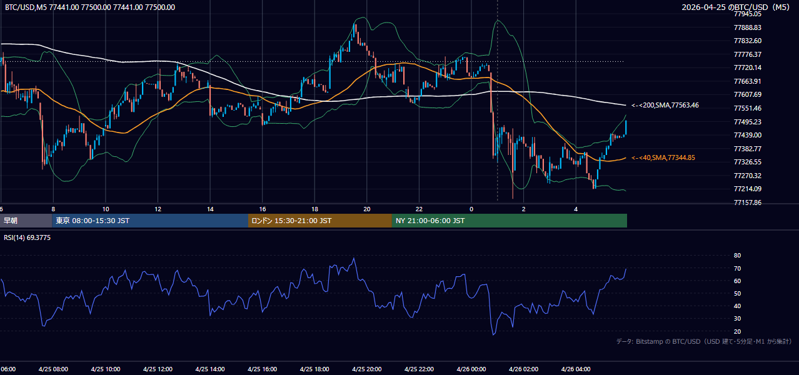Click price axis value 77270.32
Image resolution: width=799 pixels, height=375 pixels.
pos(747,176)
